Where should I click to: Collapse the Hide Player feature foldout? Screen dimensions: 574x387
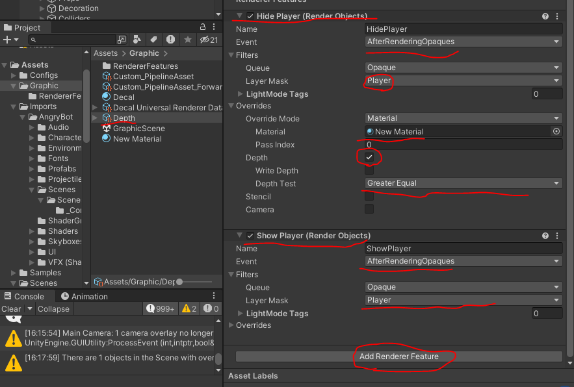click(239, 16)
